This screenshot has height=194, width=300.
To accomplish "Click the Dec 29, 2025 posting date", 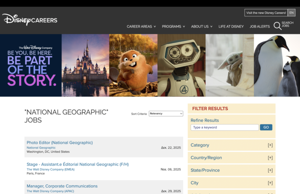I will [x=171, y=191].
